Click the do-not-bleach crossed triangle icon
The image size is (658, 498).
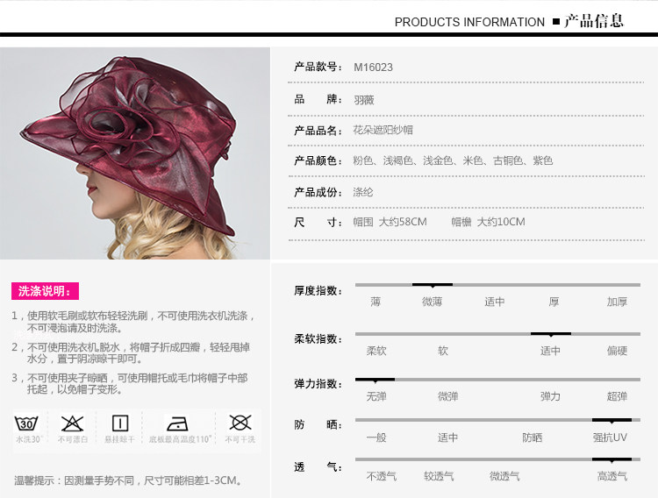73,423
